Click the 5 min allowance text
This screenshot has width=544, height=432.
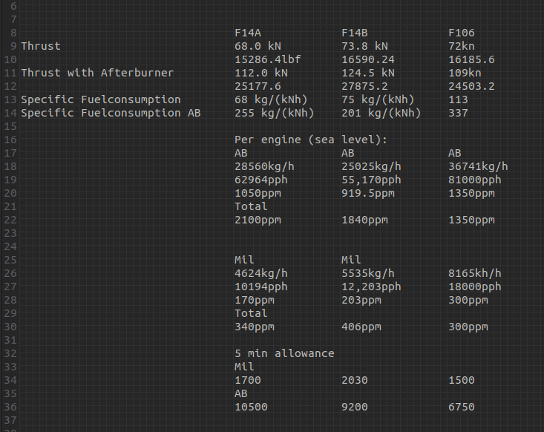click(x=284, y=353)
